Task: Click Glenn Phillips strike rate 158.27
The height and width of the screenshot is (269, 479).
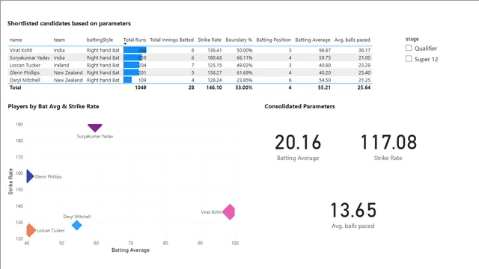Action: coord(215,72)
